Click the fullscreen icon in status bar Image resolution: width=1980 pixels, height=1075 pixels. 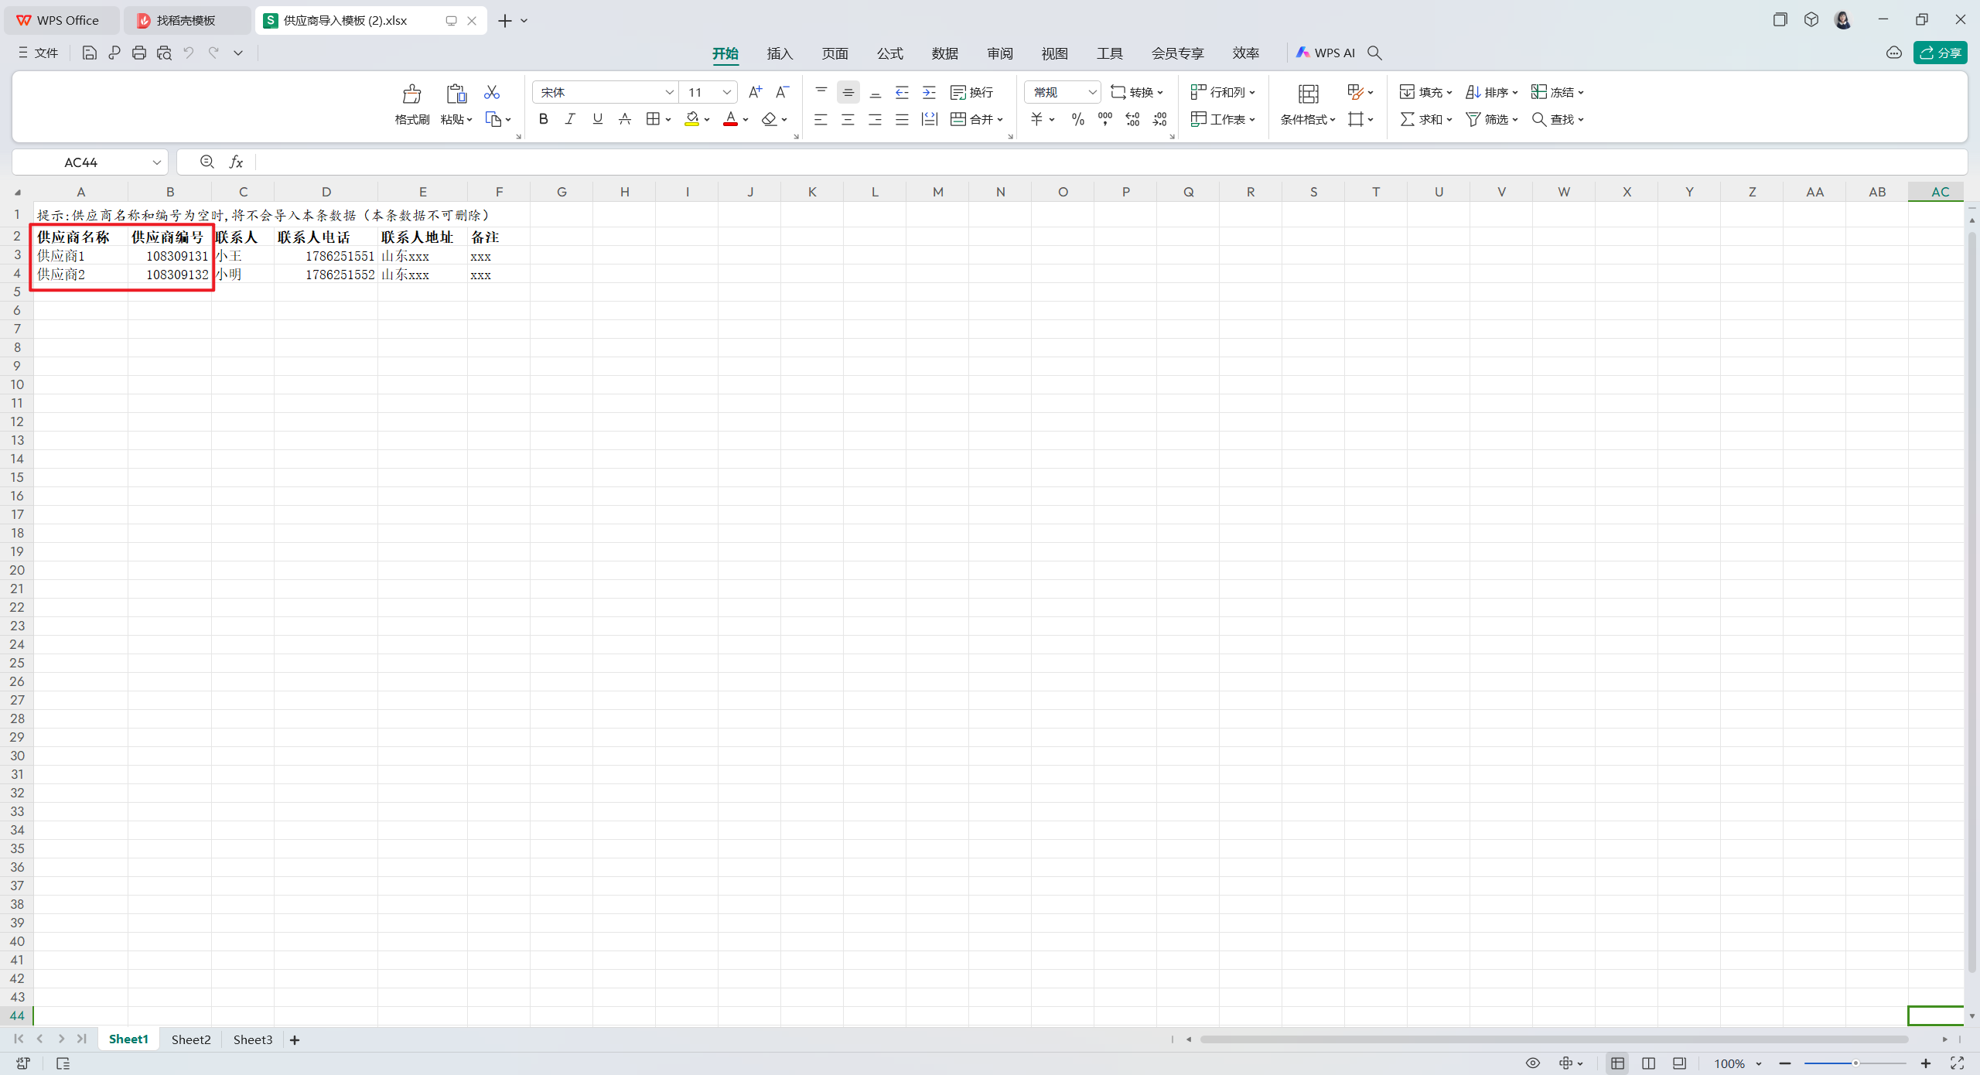pyautogui.click(x=1957, y=1063)
